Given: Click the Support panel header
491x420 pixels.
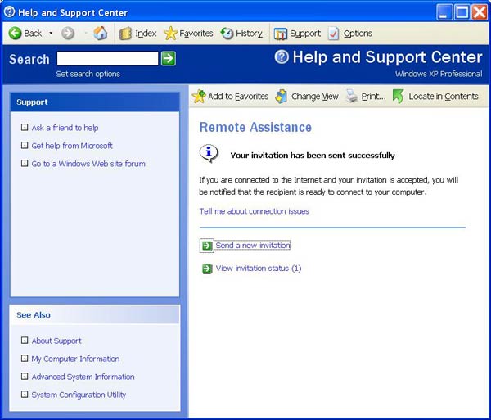Looking at the screenshot, I should [95, 102].
